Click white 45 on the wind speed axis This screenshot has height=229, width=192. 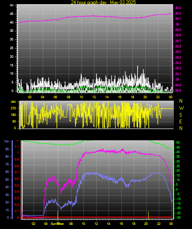pyautogui.click(x=12, y=14)
